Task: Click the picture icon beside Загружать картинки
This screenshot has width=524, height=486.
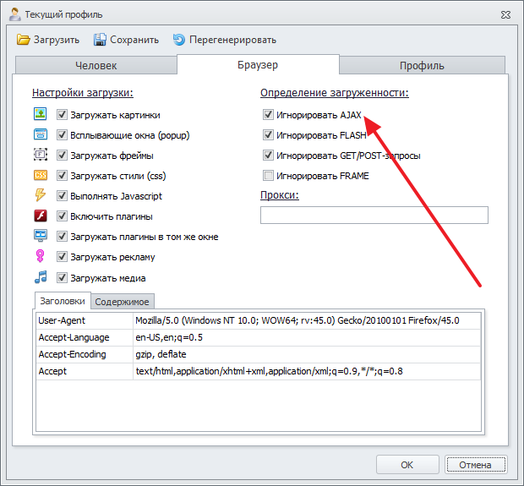Action: click(41, 114)
